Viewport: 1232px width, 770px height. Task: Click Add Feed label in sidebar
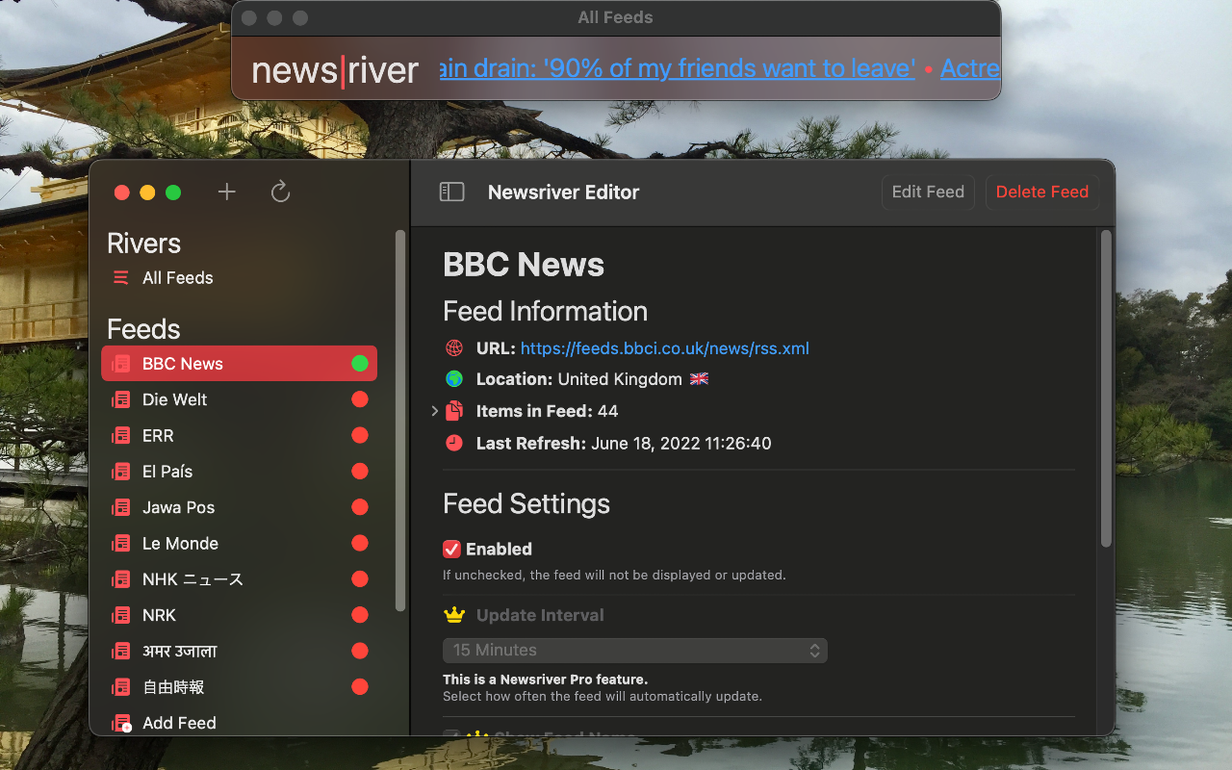pos(179,723)
